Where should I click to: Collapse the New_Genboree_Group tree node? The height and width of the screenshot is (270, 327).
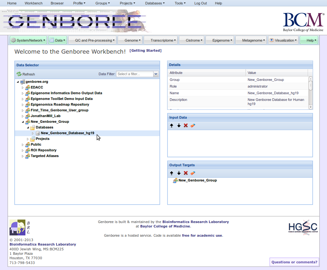click(x=23, y=122)
